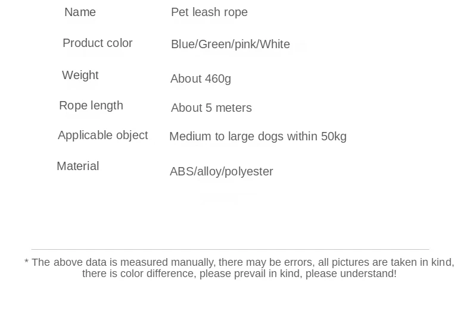
Task: Click the word "Green" in colors
Action: point(214,45)
